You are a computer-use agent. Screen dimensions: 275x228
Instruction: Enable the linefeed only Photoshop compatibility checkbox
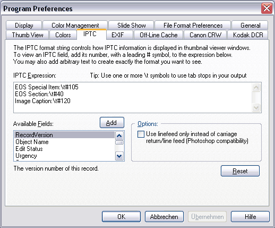tap(141, 134)
